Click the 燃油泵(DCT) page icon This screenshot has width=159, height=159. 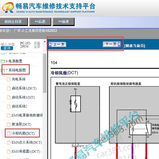9,124
